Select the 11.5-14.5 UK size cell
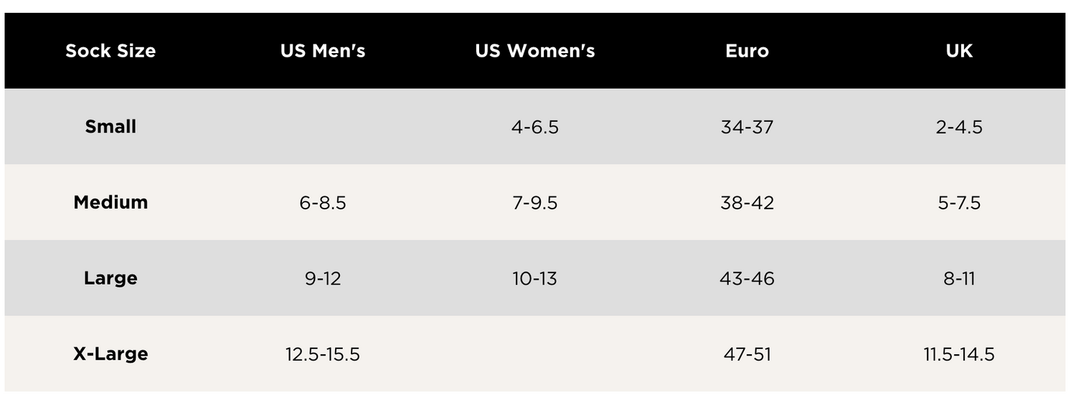 click(959, 355)
